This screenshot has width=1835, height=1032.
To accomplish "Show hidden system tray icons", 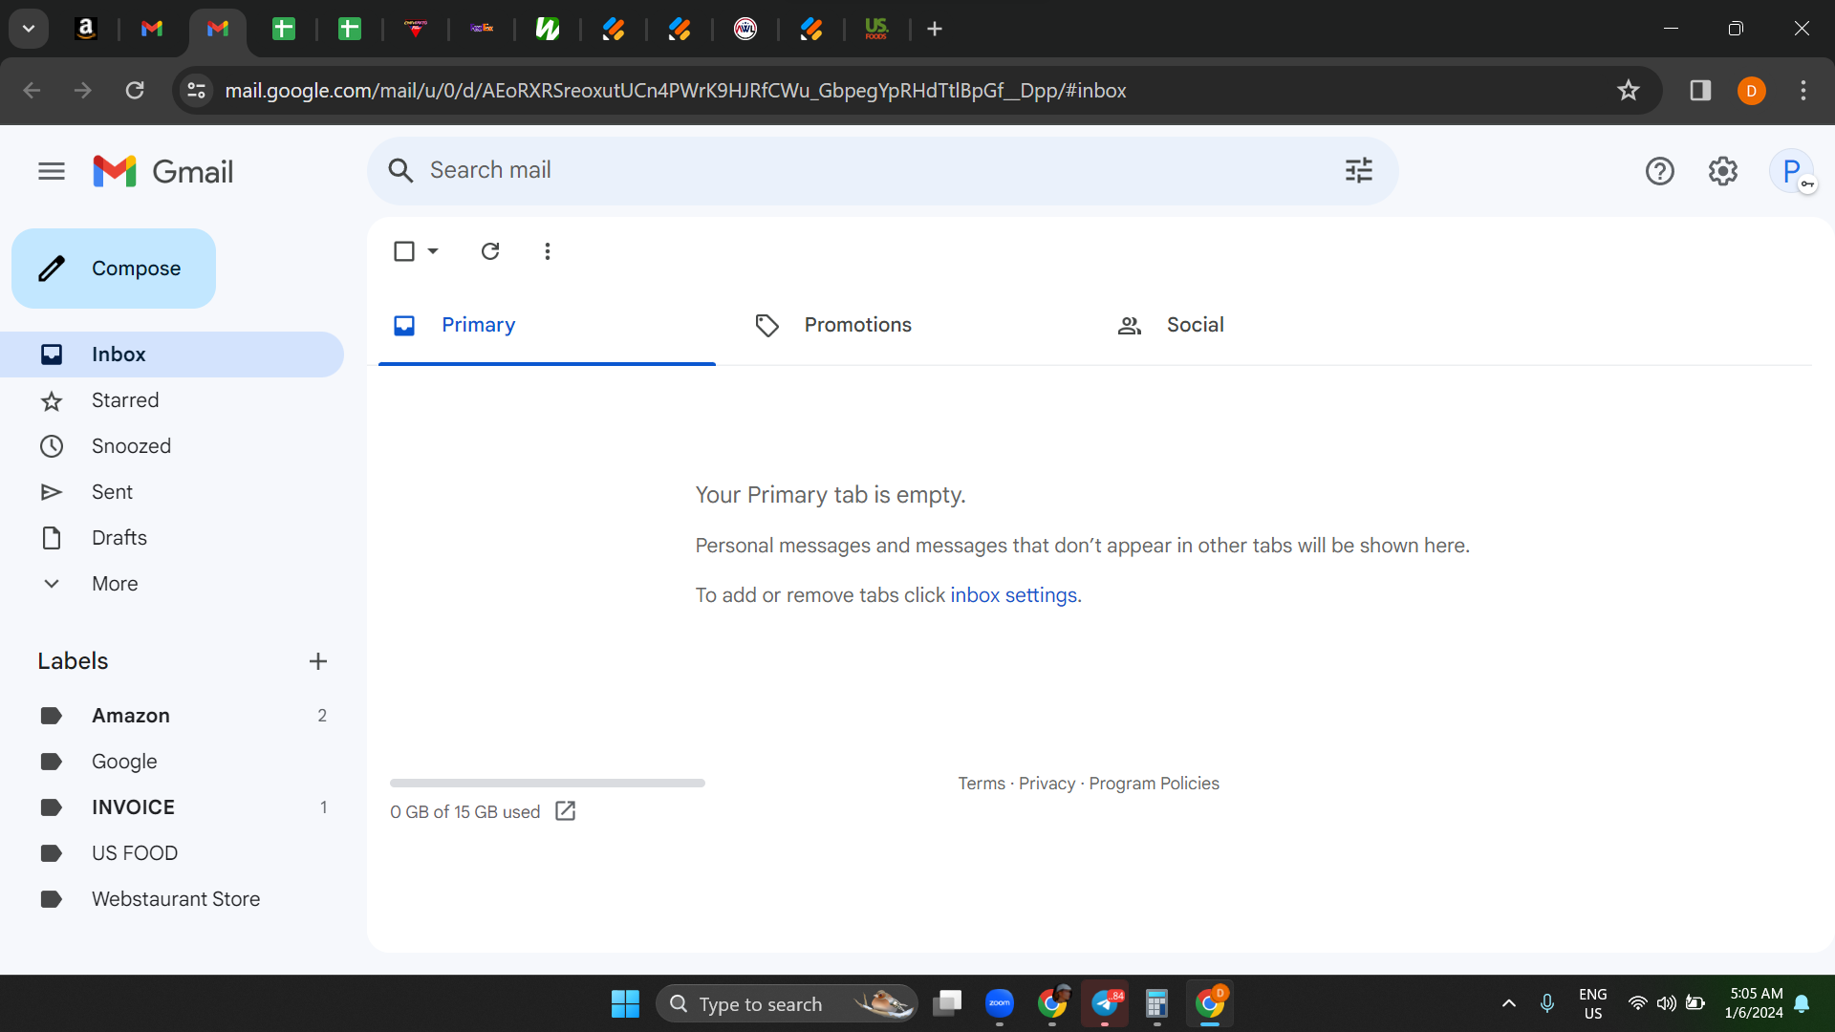I will (1509, 1003).
